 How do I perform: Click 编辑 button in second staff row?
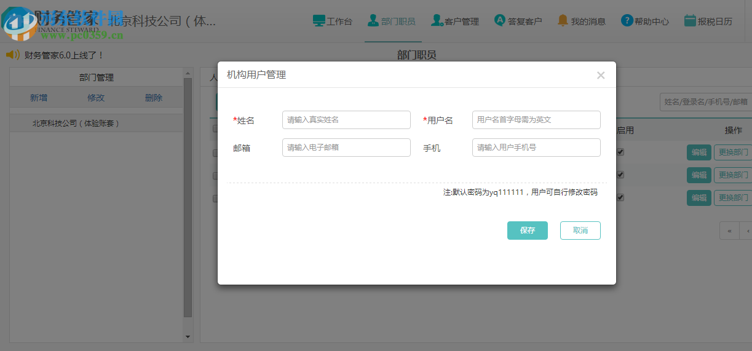coord(699,175)
